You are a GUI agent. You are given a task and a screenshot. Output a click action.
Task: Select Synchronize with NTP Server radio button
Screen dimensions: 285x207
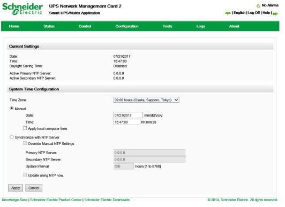coord(12,137)
